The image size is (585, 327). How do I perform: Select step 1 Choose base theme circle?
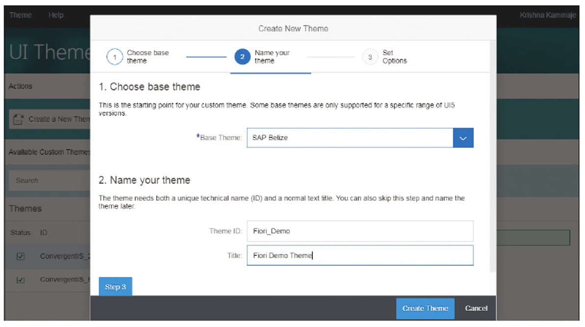(115, 56)
